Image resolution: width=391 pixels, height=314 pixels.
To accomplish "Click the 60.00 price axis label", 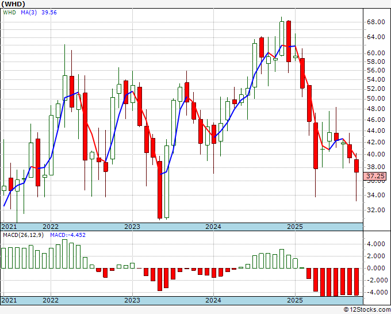I will (376, 53).
